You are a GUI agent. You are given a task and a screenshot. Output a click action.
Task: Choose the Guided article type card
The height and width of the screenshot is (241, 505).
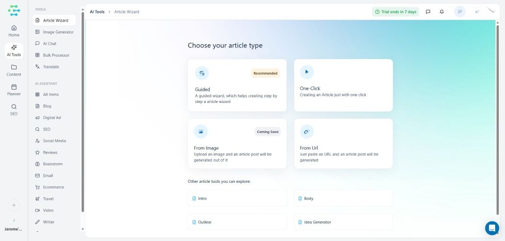(x=237, y=85)
